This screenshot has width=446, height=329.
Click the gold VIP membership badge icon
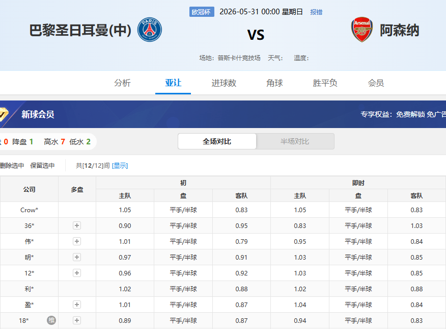(x=3, y=114)
